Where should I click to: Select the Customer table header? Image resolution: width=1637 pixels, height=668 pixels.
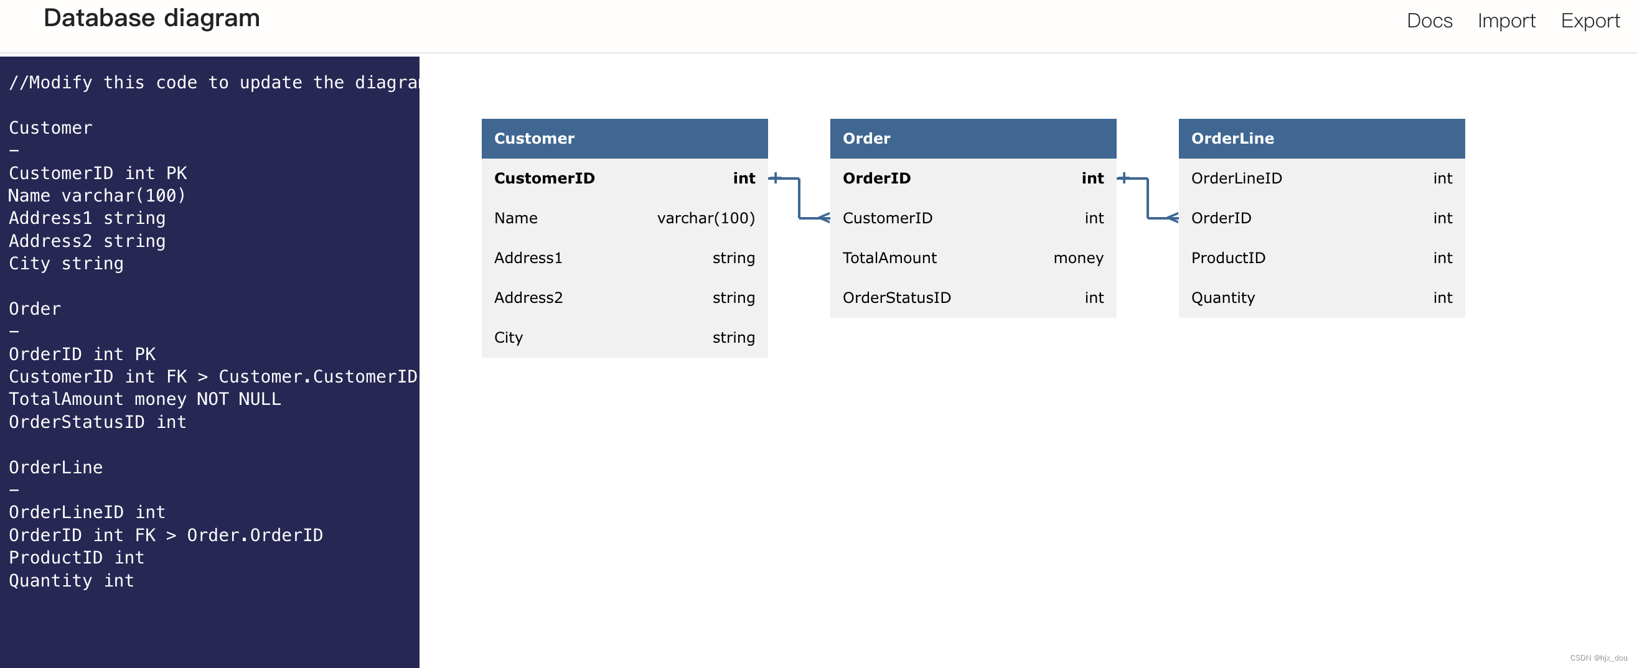point(625,139)
